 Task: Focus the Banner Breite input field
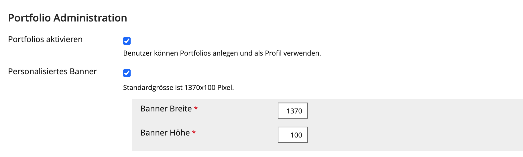click(293, 111)
